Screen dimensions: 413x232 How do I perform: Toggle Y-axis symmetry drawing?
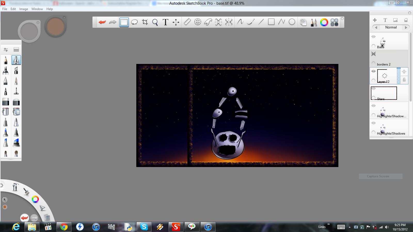click(229, 22)
